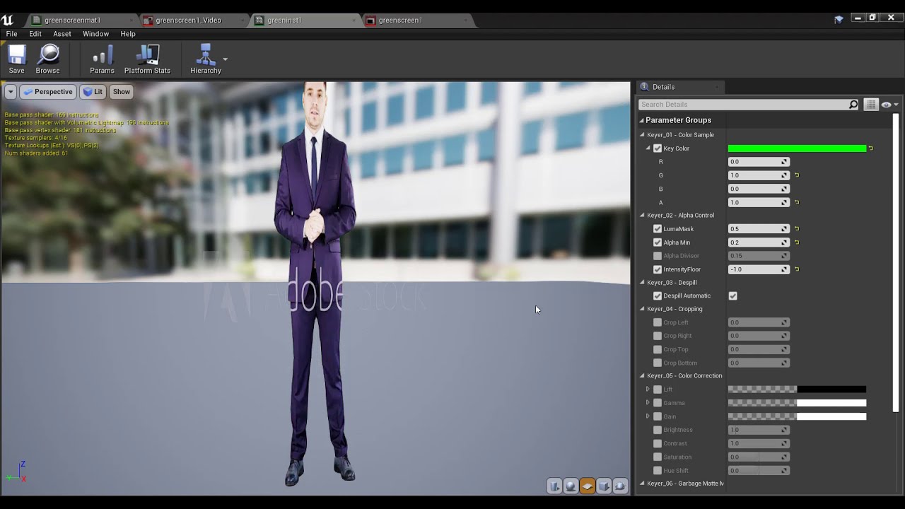Reset the G value to default

pyautogui.click(x=797, y=175)
